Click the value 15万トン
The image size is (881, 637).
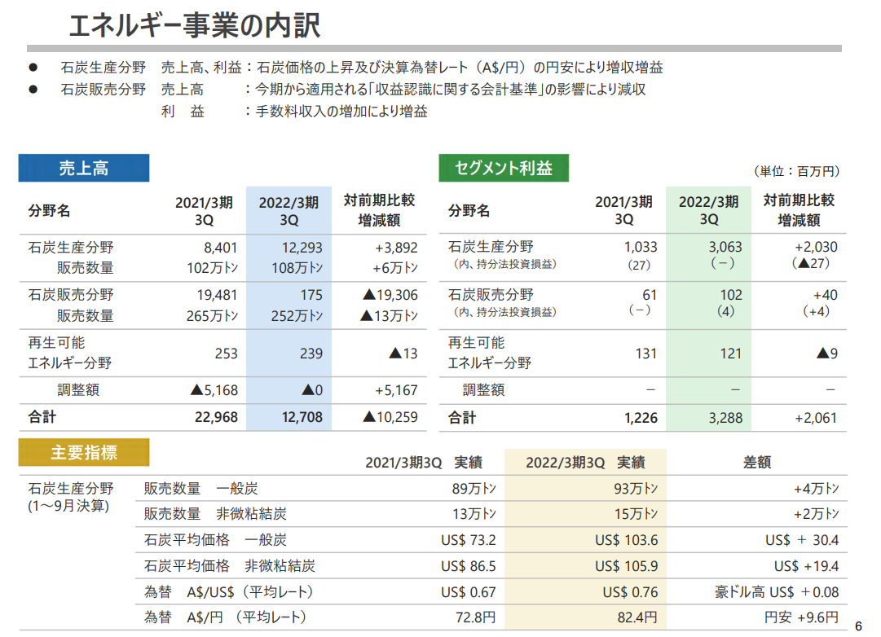(x=636, y=514)
